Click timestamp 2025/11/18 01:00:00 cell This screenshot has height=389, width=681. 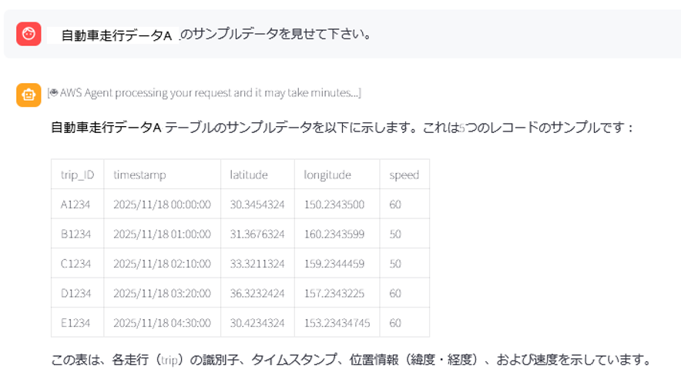click(162, 234)
